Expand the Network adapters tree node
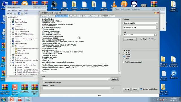This screenshot has height=102, width=181. [x=11, y=44]
